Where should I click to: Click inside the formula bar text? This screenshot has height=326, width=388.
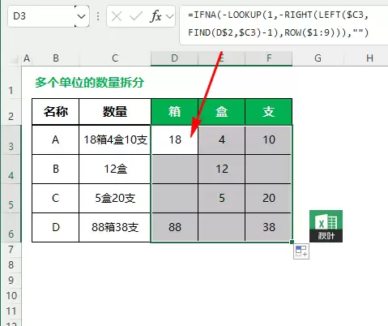[x=278, y=24]
